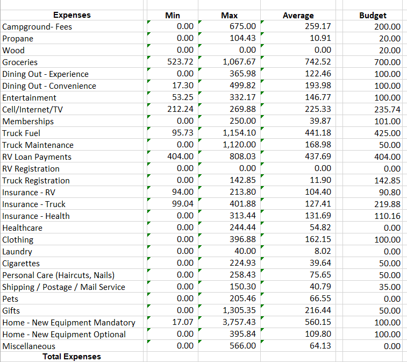Select the Min column header cell
The height and width of the screenshot is (362, 407).
pos(172,16)
